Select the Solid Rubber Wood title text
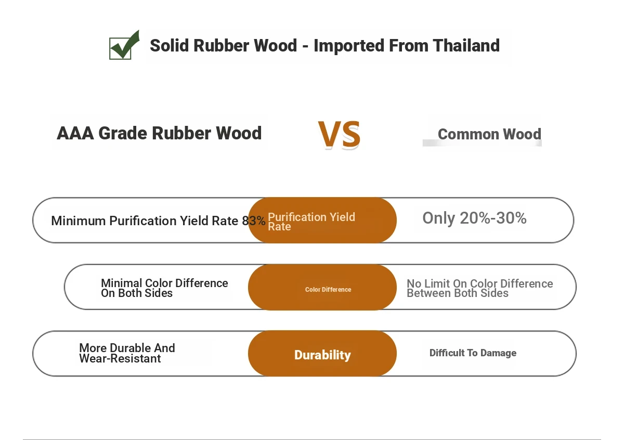Image resolution: width=624 pixels, height=440 pixels. coord(324,45)
